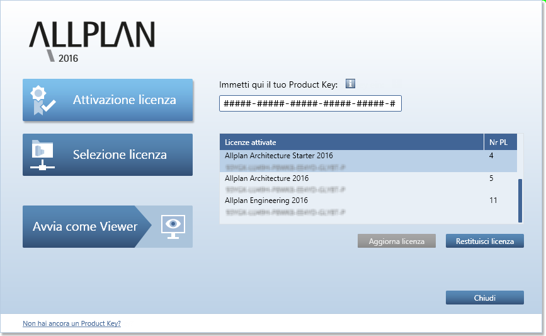Open the Non hai ancora un Product Key link
Image resolution: width=546 pixels, height=336 pixels.
click(x=71, y=323)
